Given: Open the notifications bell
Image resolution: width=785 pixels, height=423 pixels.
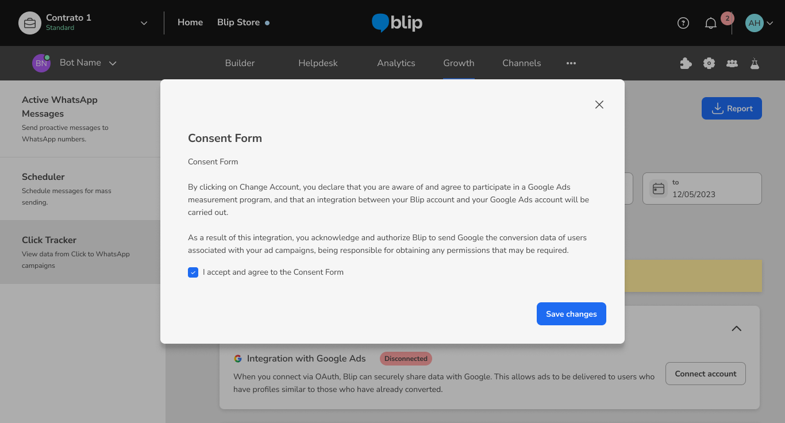Looking at the screenshot, I should click(711, 24).
